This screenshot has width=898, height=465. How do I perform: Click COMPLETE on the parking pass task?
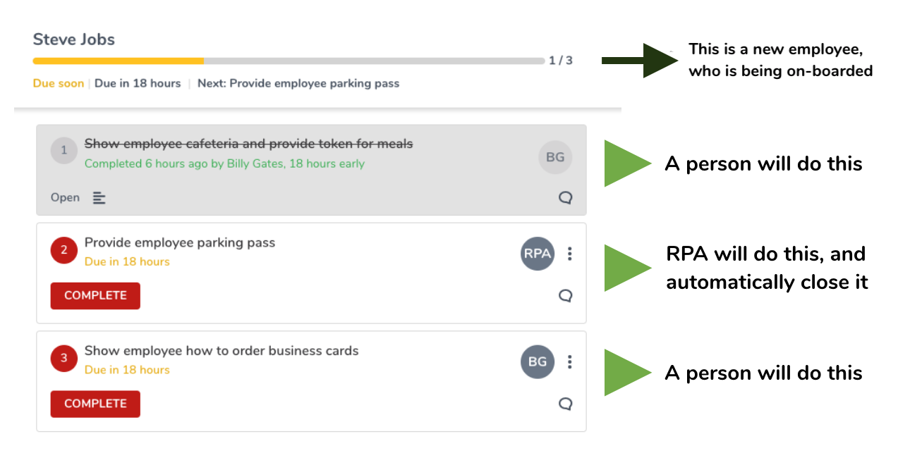point(95,295)
